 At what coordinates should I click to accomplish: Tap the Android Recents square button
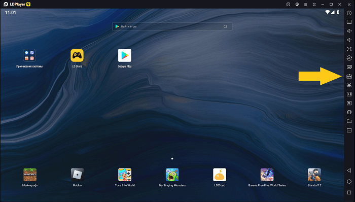[x=349, y=192]
